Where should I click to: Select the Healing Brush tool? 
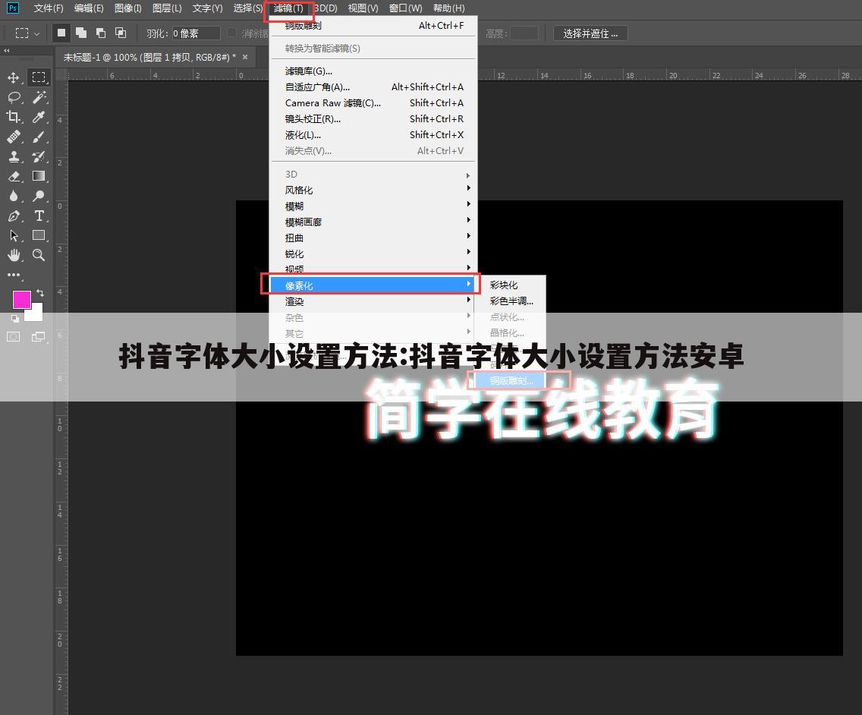[x=14, y=137]
